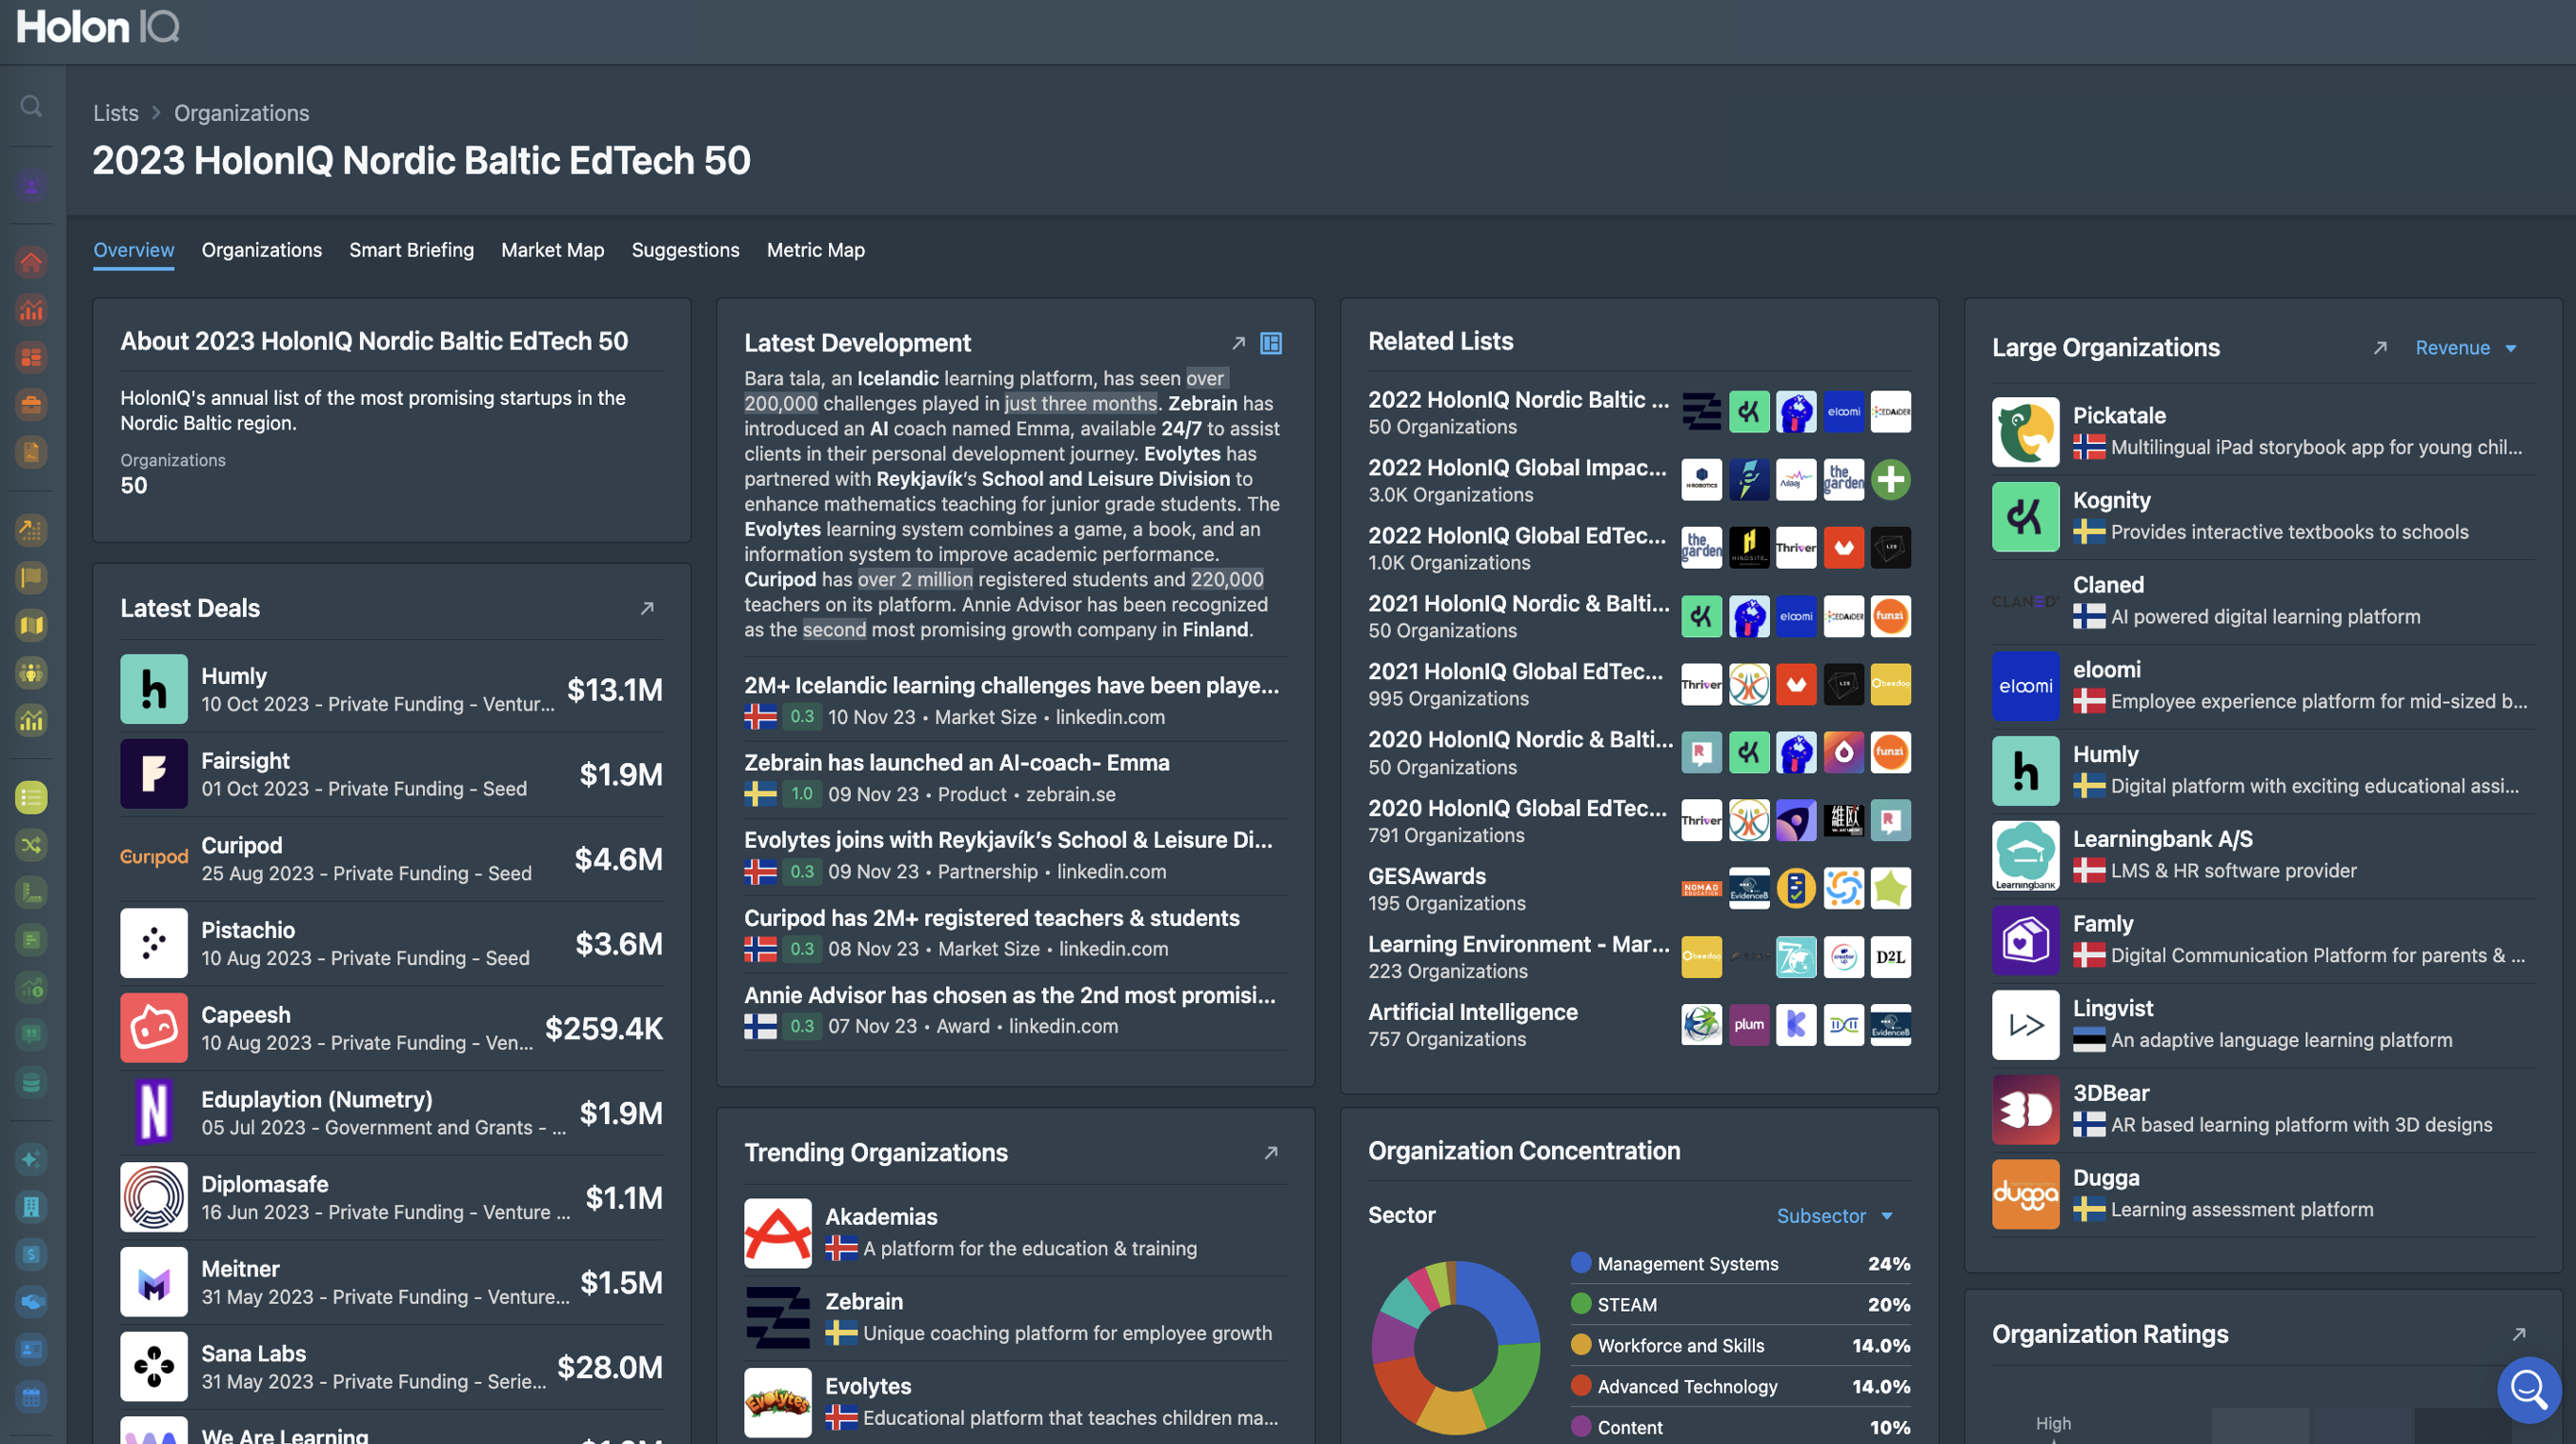Toggle Latest Development layout view icon

(1271, 343)
